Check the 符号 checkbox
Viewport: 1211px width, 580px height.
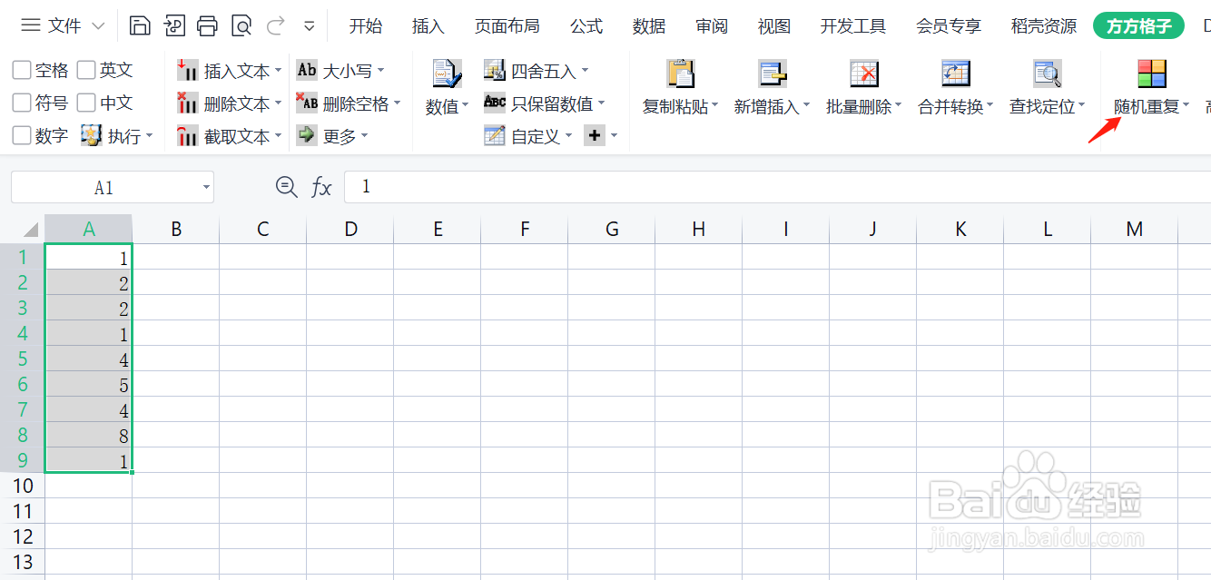(22, 103)
